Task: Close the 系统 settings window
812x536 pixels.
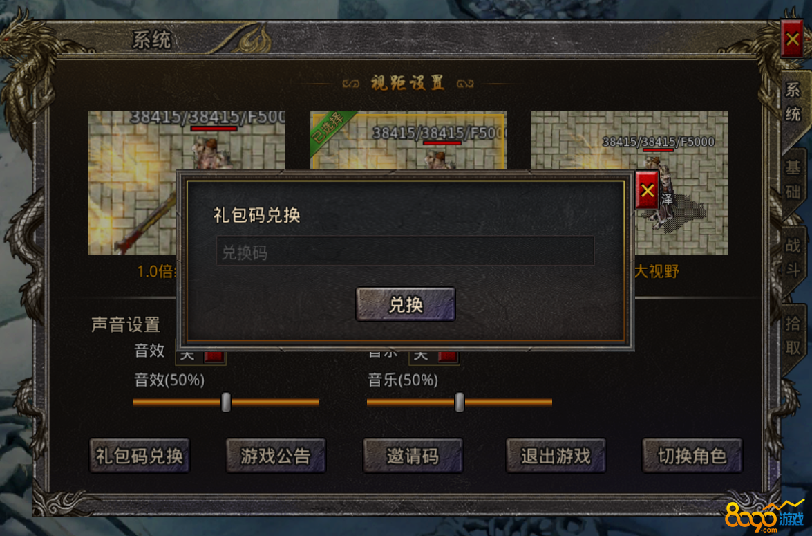Action: [x=792, y=39]
